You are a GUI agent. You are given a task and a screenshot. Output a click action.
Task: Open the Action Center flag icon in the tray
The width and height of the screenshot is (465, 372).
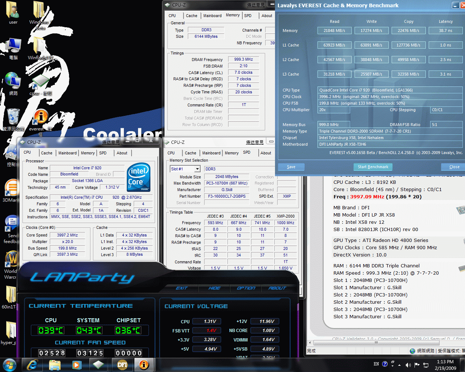[x=417, y=365]
